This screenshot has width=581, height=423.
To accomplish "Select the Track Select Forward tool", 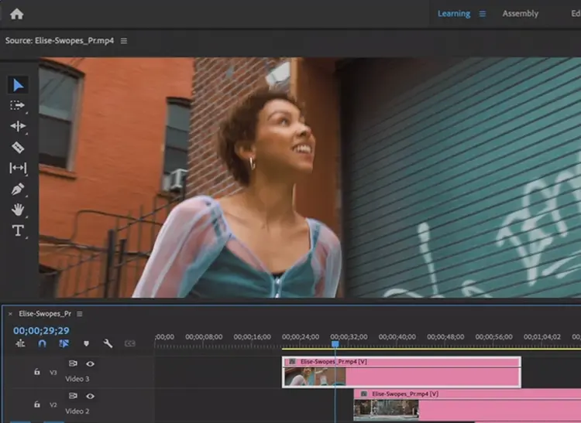I will (x=18, y=105).
